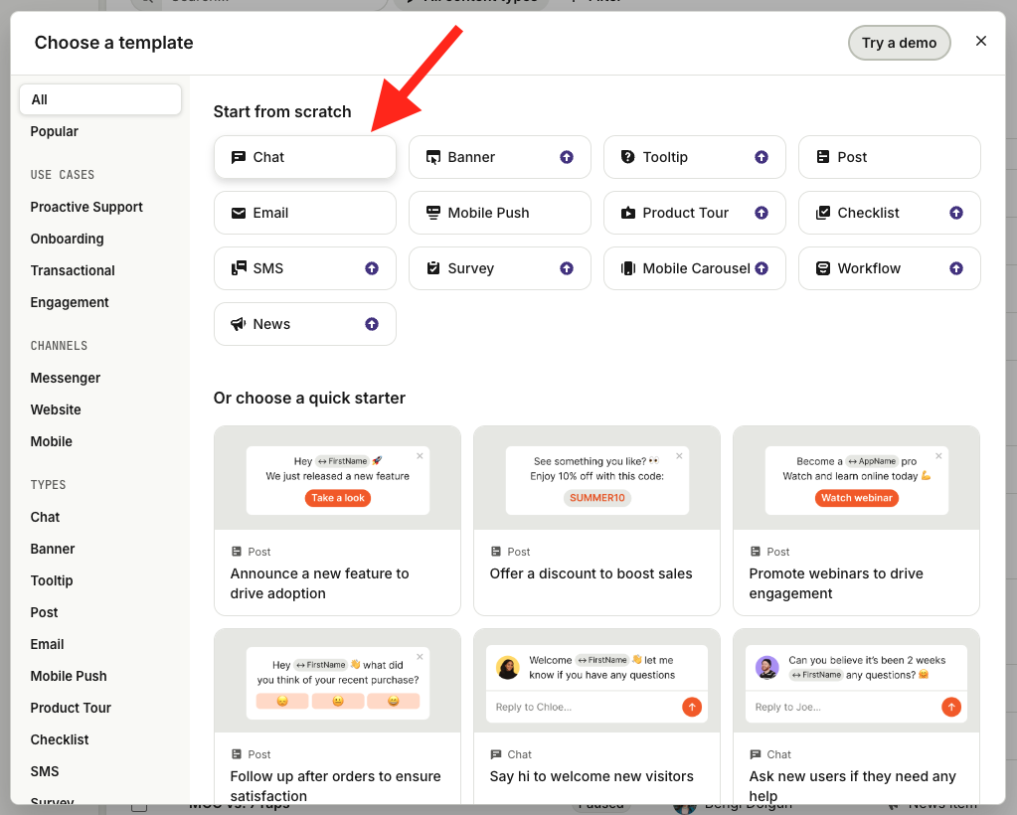Click send arrow in Reply to Joe preview
The height and width of the screenshot is (815, 1017).
click(951, 707)
